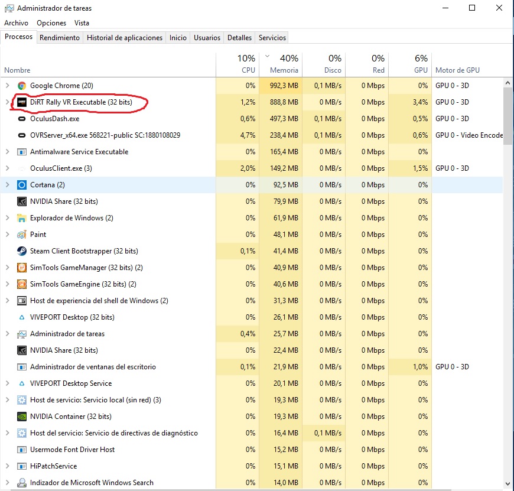
Task: Expand Host de experiencia del shell de Windows
Action: (x=8, y=301)
